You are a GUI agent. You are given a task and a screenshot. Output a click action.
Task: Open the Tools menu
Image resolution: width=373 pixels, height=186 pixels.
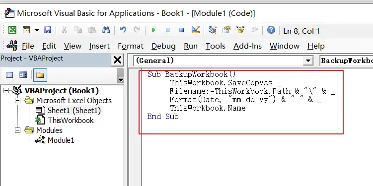(215, 46)
